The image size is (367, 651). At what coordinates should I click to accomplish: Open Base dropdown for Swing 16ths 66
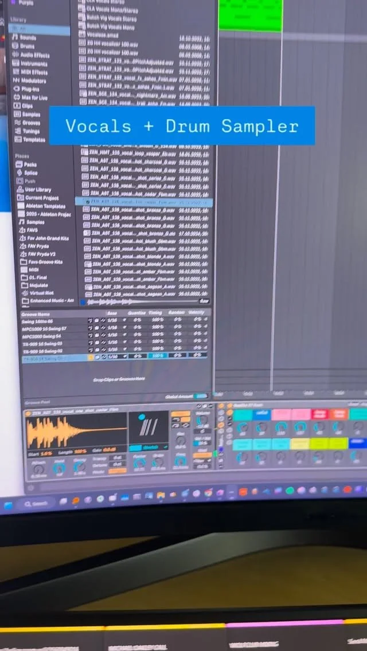click(x=116, y=320)
